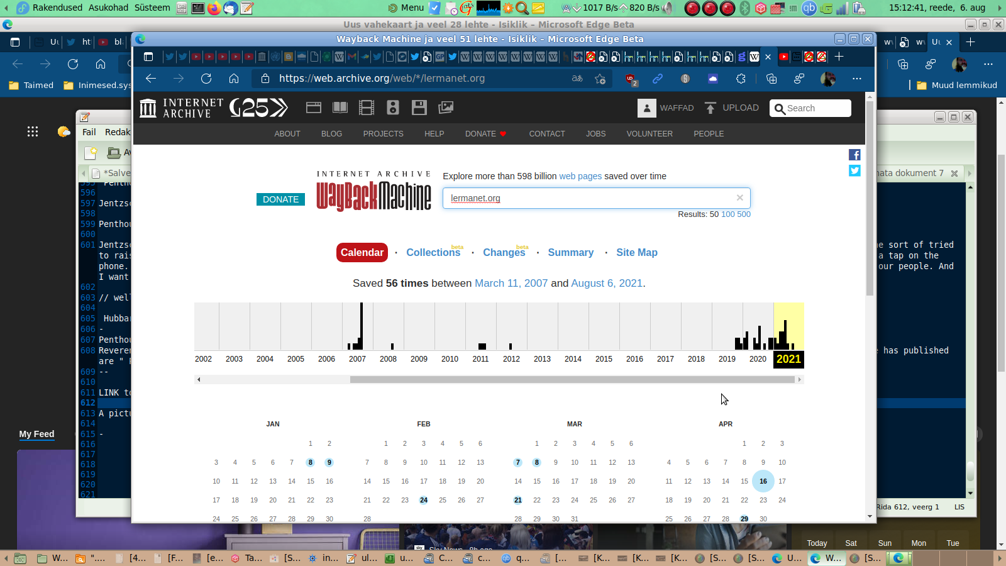
Task: Launch Firefox from the top panel
Action: (214, 8)
